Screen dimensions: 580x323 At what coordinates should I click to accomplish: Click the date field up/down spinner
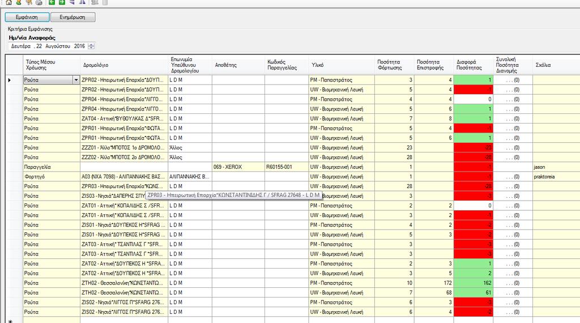point(91,46)
